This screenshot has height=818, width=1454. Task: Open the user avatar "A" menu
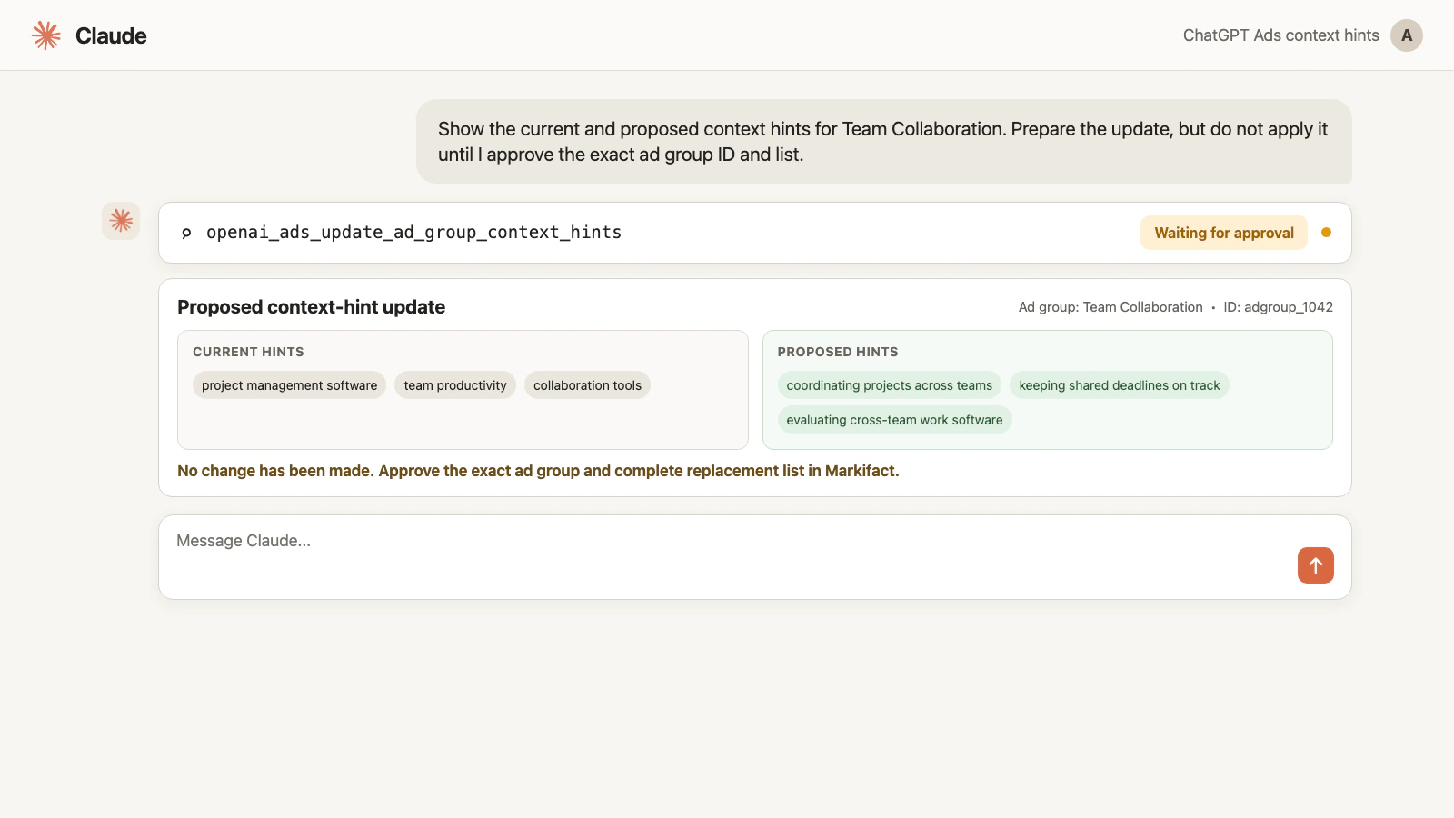[1407, 35]
